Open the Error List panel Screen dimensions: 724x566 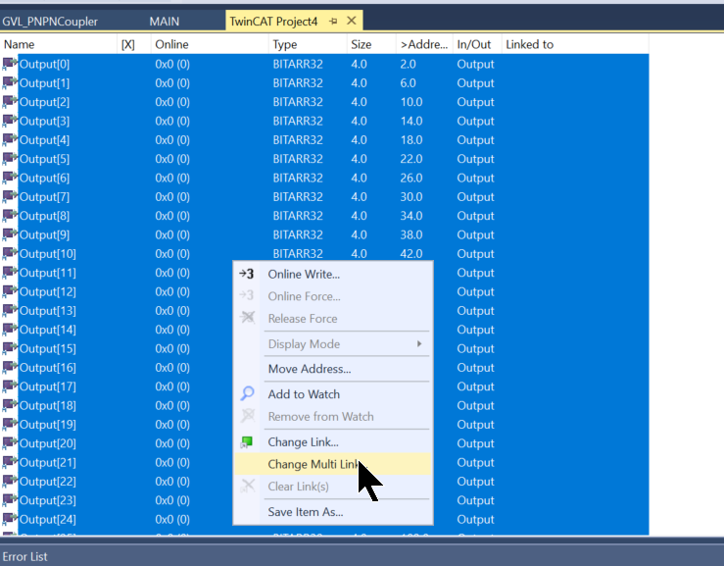point(24,556)
